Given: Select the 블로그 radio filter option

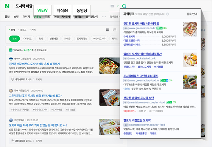Looking at the screenshot, I should pos(22,30).
